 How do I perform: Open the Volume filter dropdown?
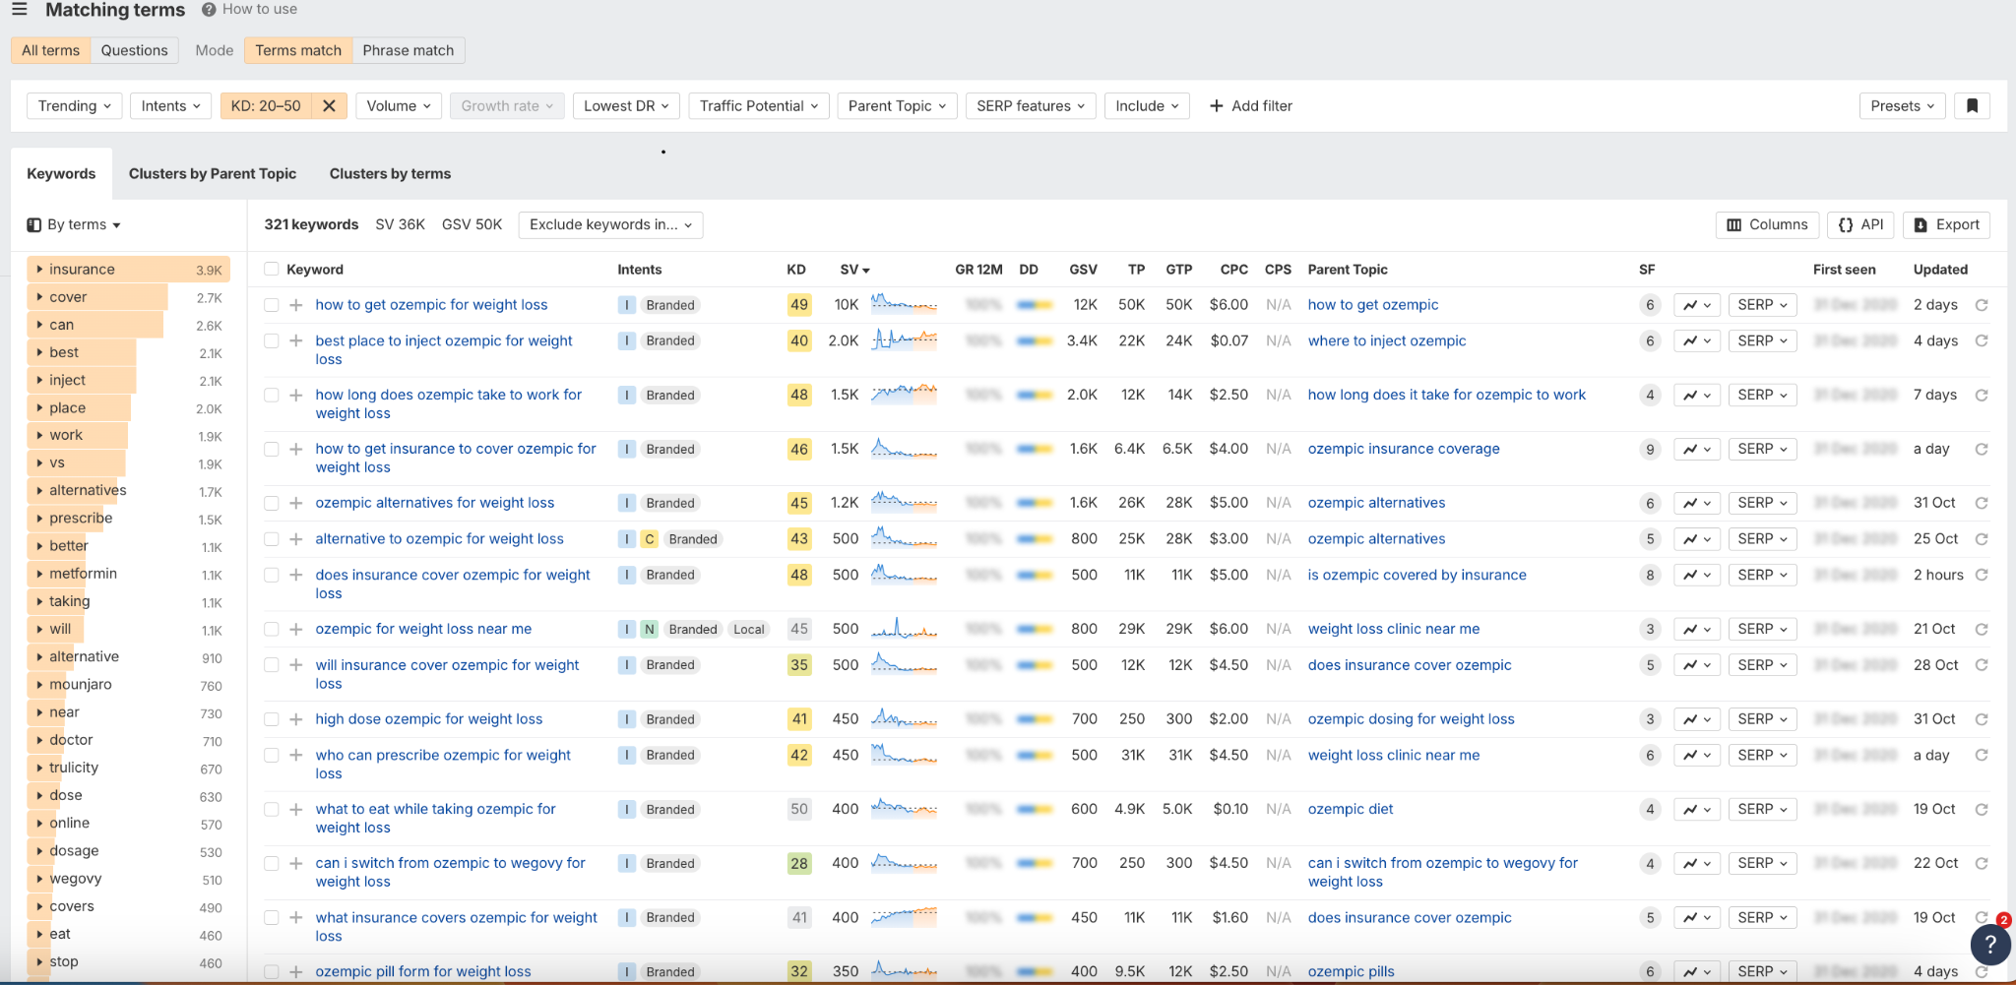click(398, 105)
